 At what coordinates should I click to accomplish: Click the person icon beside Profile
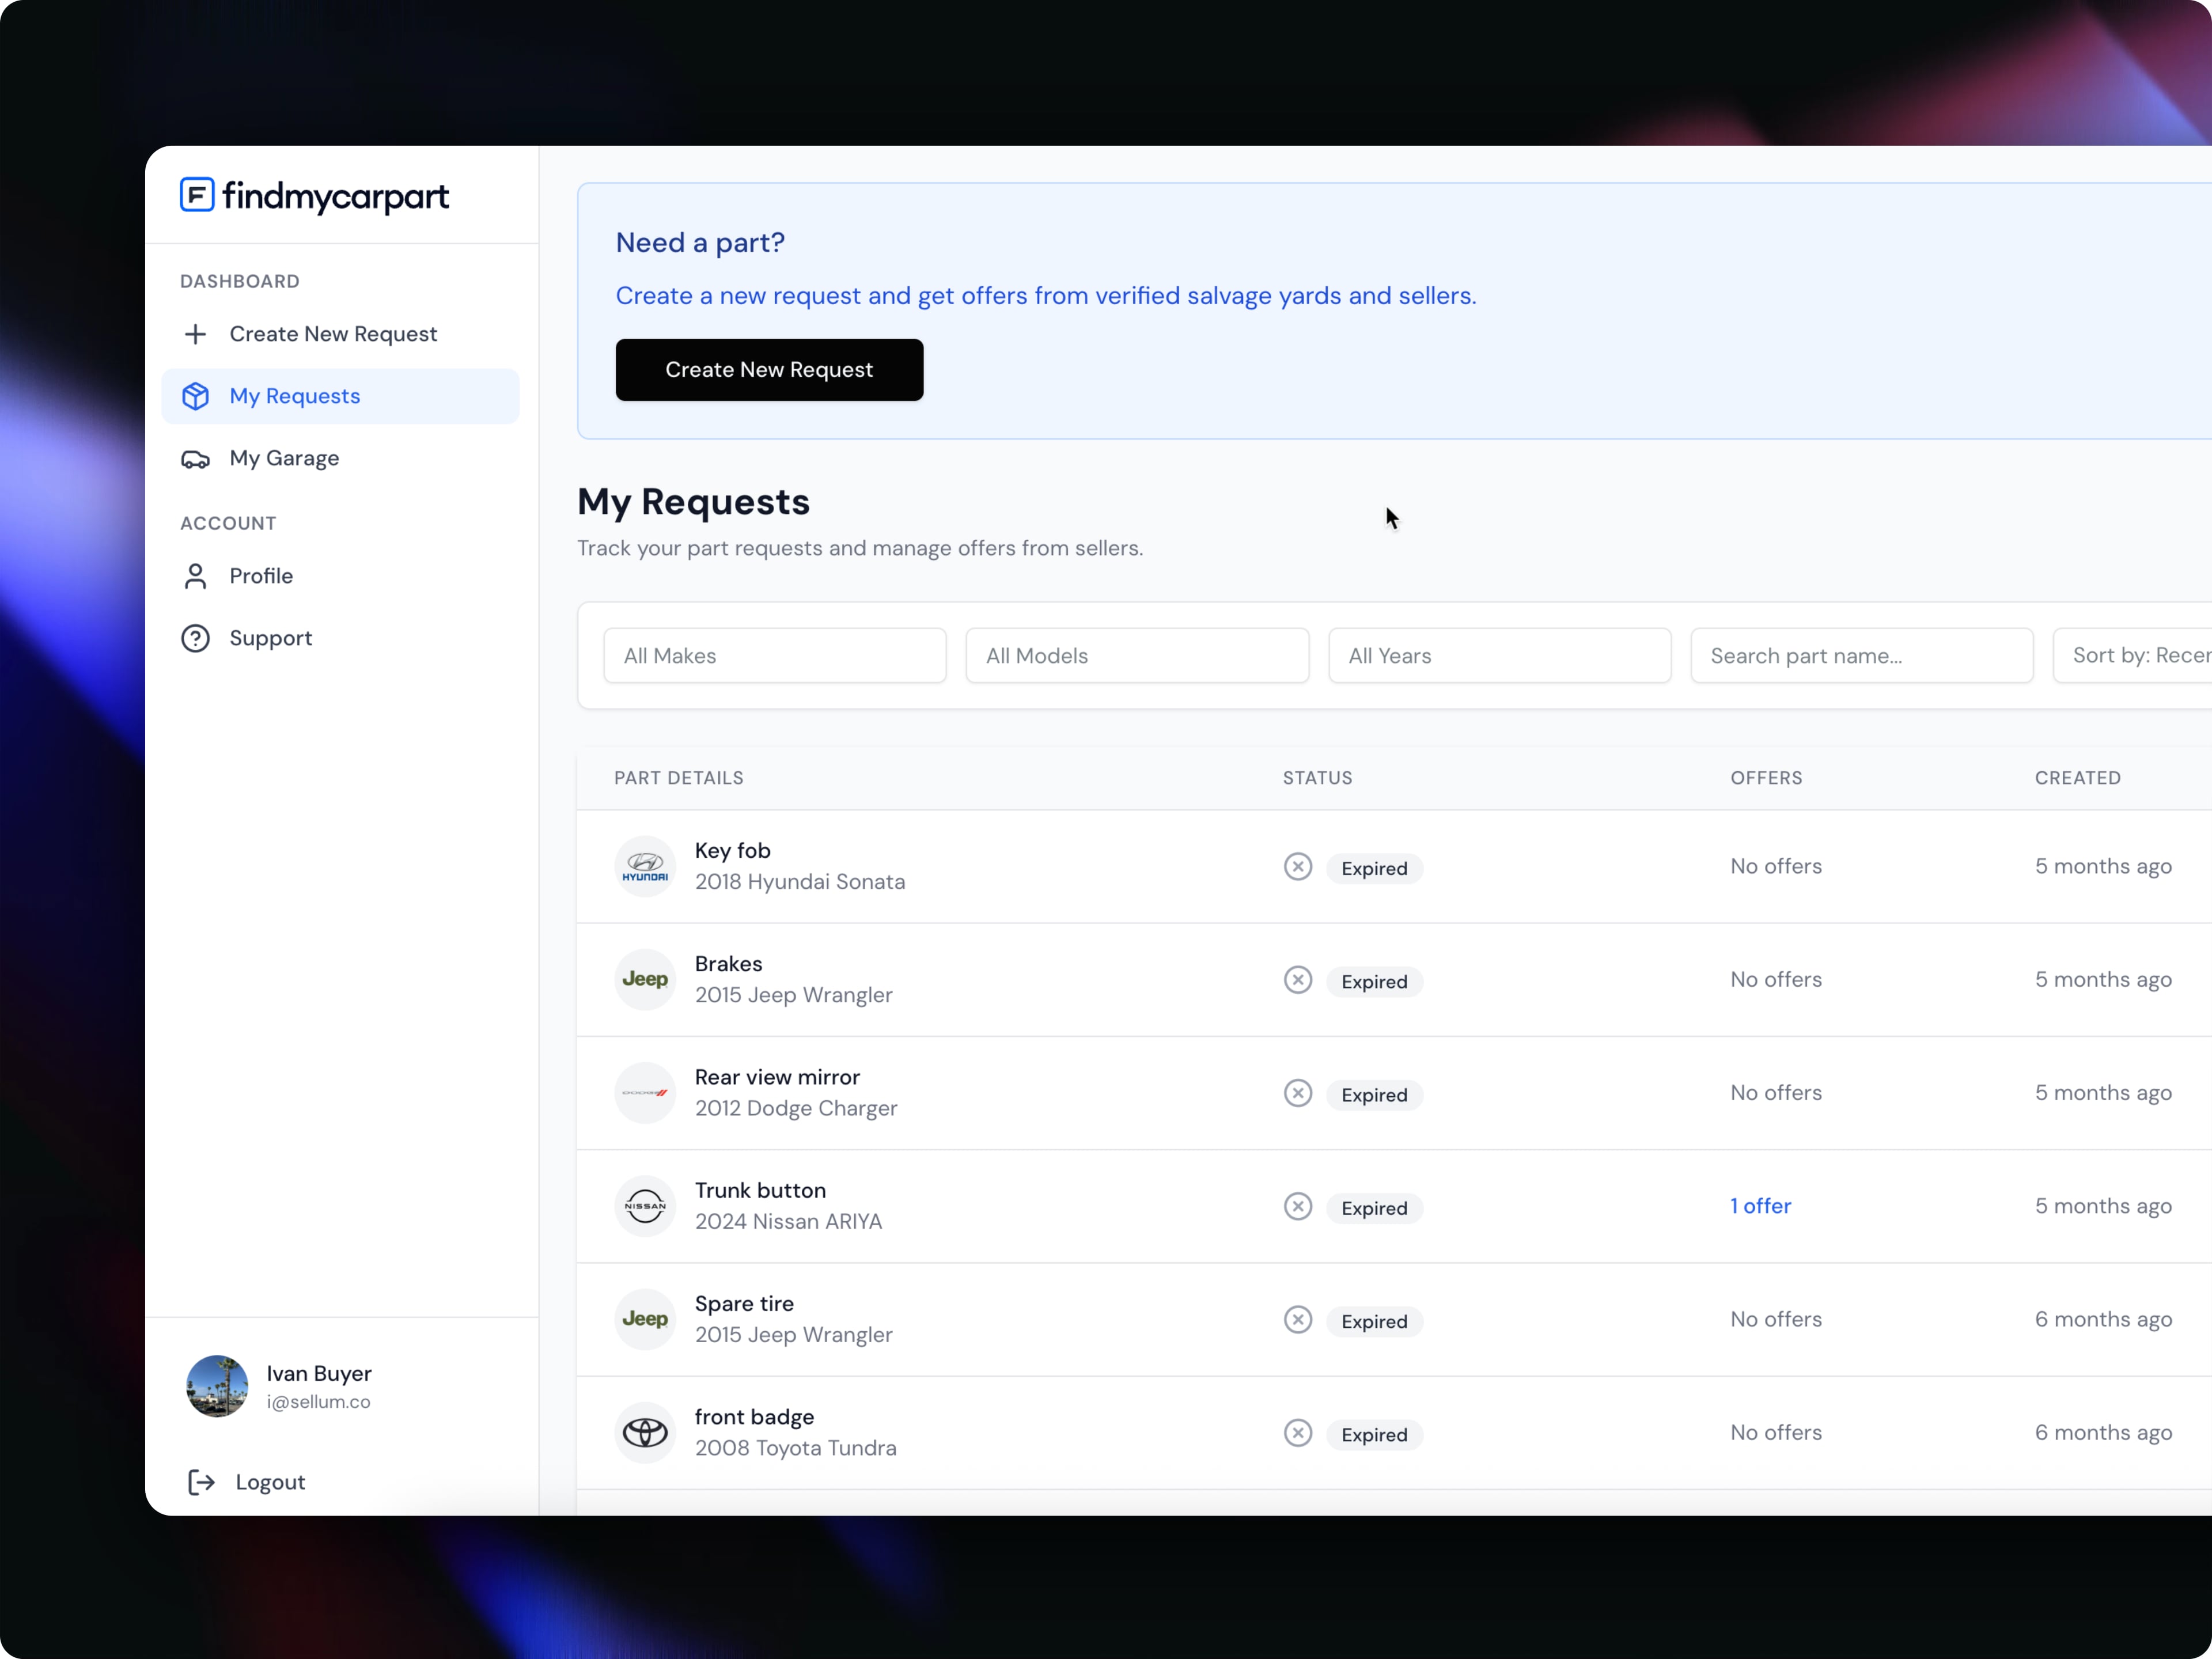[196, 576]
